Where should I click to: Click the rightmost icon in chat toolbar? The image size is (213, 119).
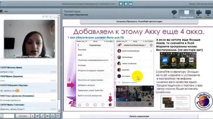pos(58,116)
